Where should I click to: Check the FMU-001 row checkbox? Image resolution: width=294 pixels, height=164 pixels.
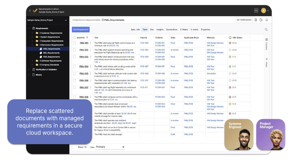pos(74,43)
